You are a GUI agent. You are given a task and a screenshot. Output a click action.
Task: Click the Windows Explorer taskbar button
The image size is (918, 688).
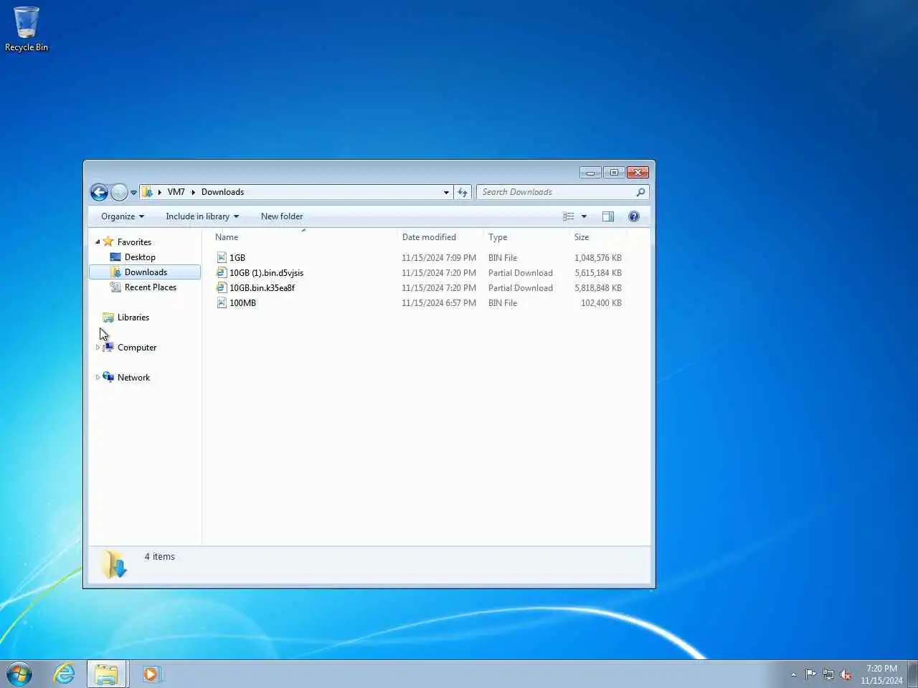[x=107, y=674]
